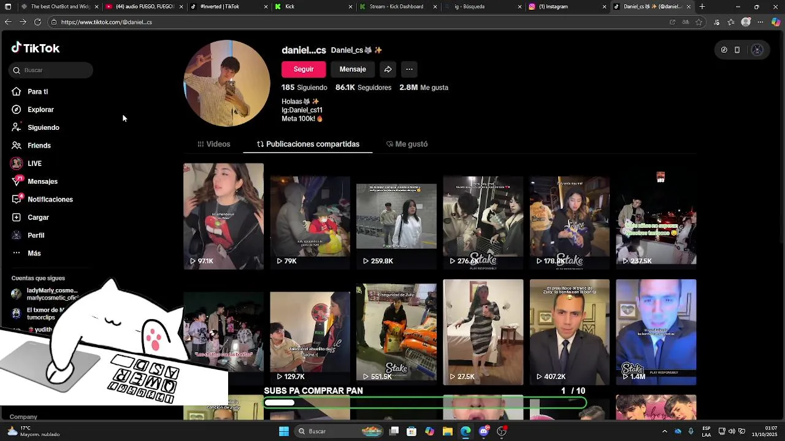Screen dimensions: 785x441
Task: Open video with 407.2K views
Action: pyautogui.click(x=570, y=332)
